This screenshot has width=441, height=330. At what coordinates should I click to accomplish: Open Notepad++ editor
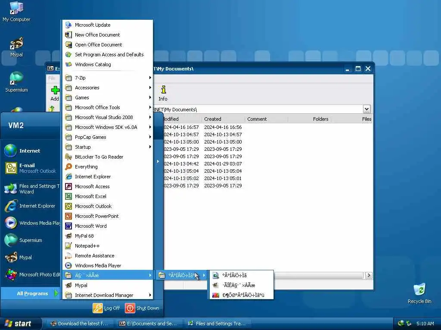click(107, 246)
